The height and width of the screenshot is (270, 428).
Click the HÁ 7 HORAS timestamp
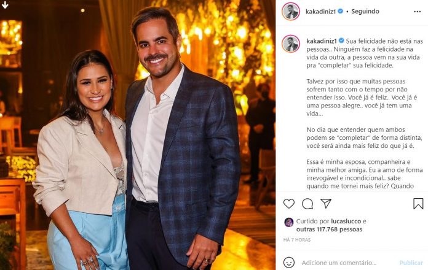(x=296, y=240)
